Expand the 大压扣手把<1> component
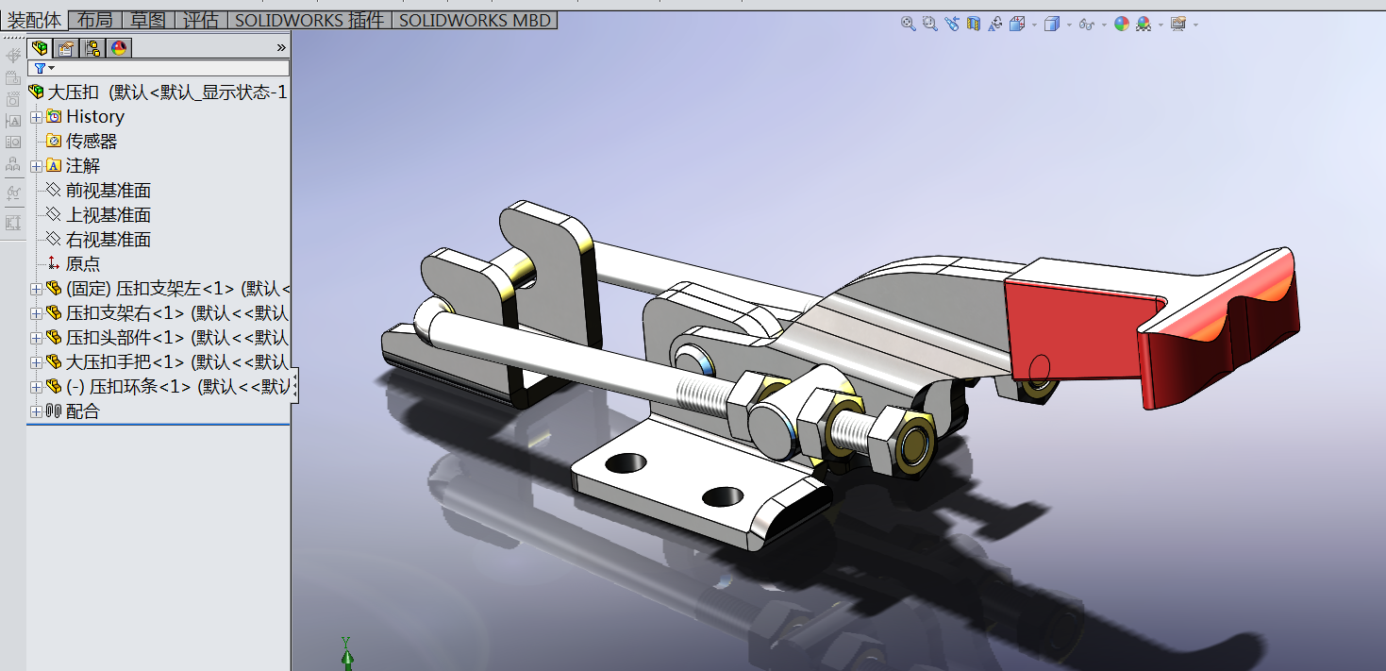Screen dimensions: 1386x671 click(x=36, y=362)
